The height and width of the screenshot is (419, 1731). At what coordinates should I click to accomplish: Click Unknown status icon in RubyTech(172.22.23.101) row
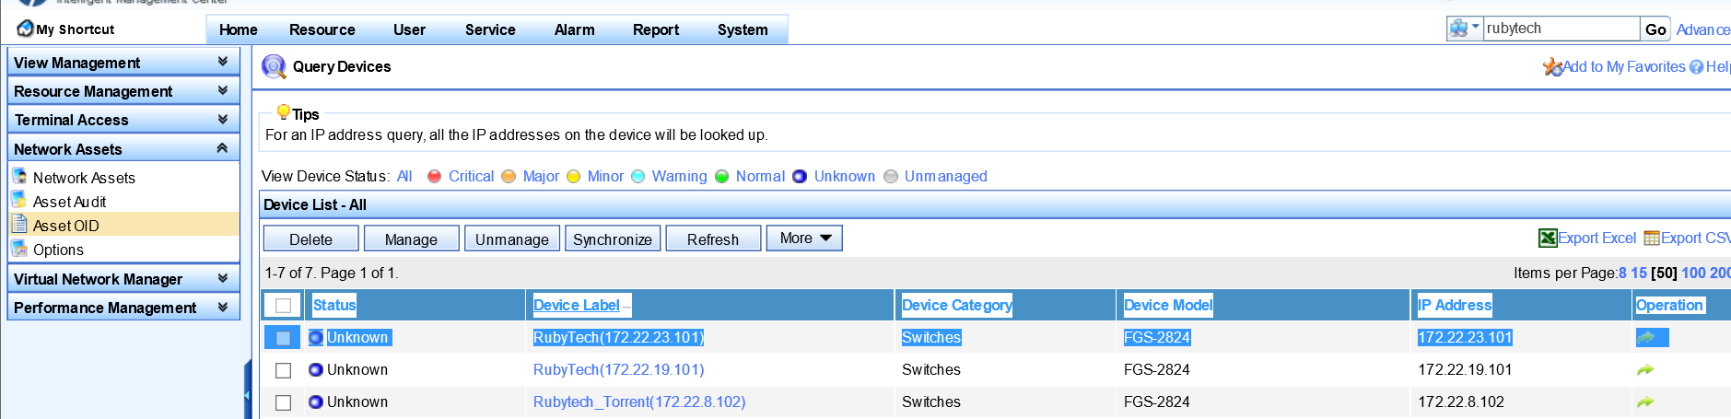coord(316,337)
